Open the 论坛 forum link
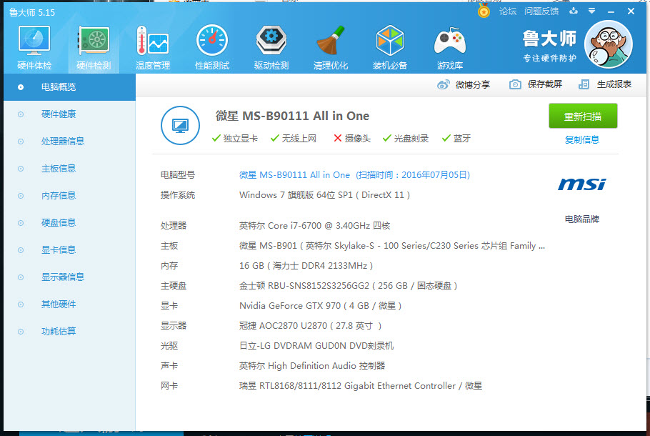Screen dimensions: 650x436 click(x=508, y=11)
